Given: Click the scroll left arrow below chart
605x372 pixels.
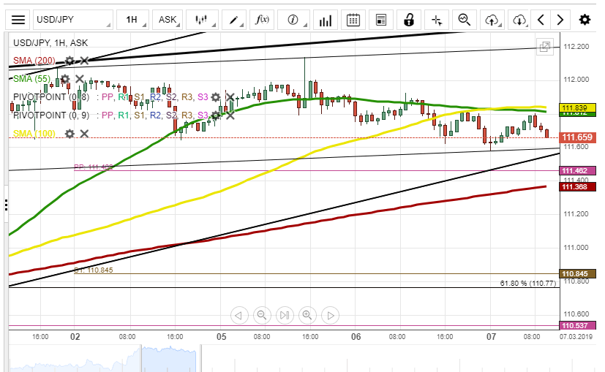Looking at the screenshot, I should [x=238, y=316].
